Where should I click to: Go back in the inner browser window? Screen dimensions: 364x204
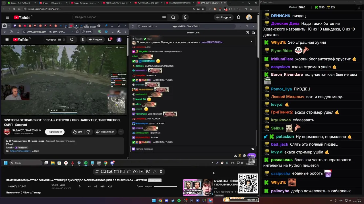point(5,32)
